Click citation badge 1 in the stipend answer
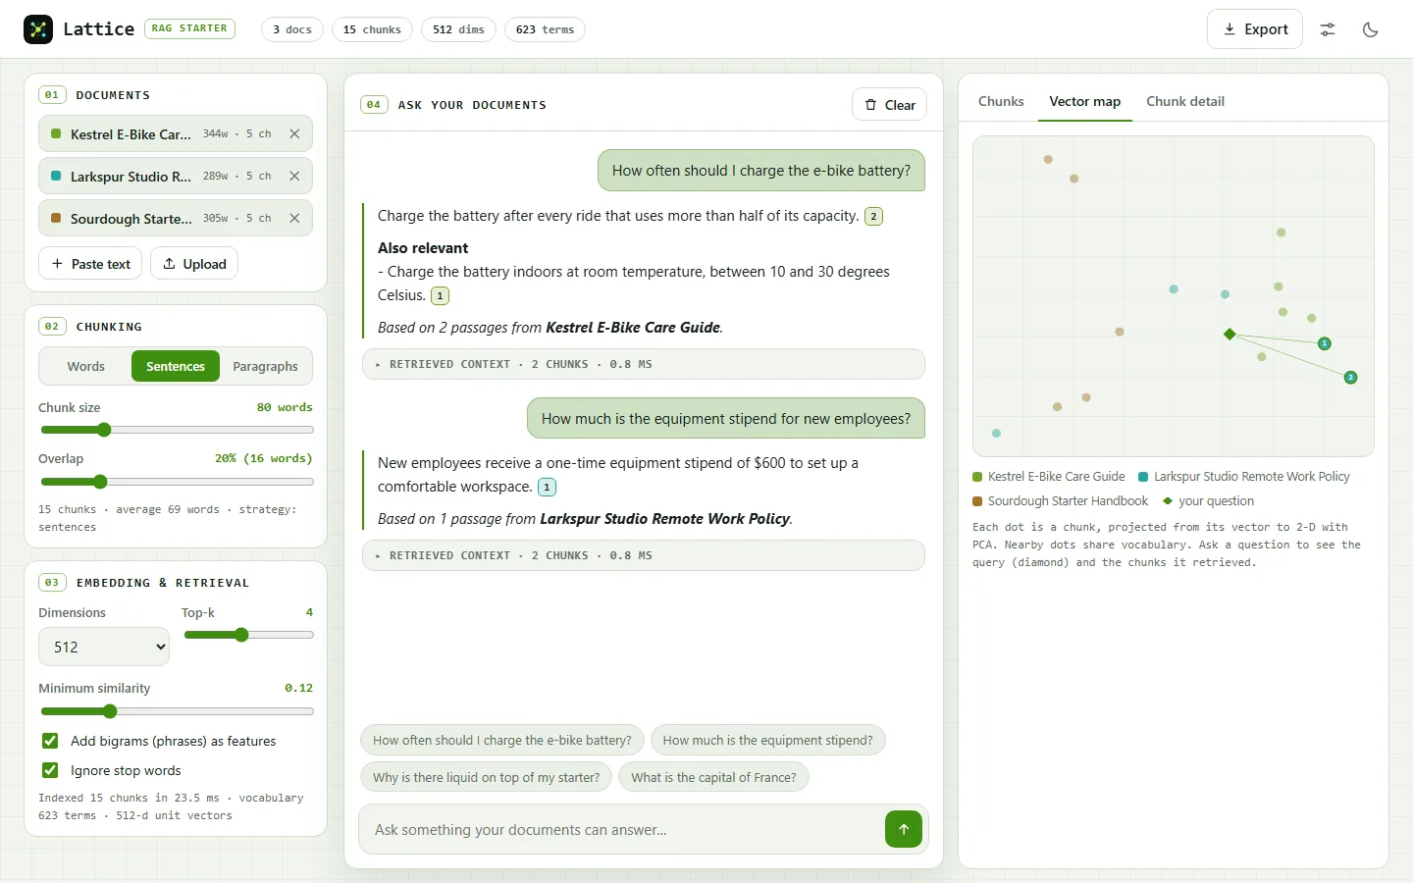1413x883 pixels. coord(547,487)
